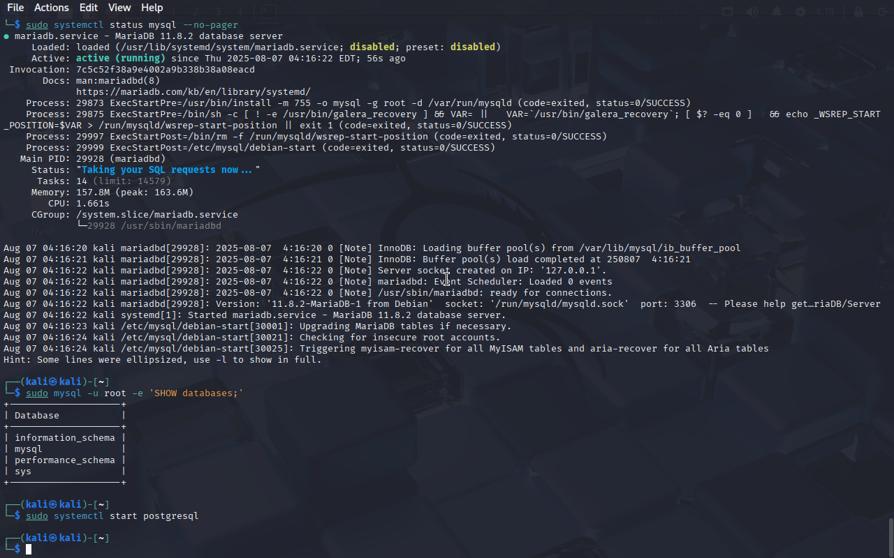Click the 'Memory: 157.8M (peak: 163.6M)' line
Image resolution: width=894 pixels, height=558 pixels.
[112, 193]
